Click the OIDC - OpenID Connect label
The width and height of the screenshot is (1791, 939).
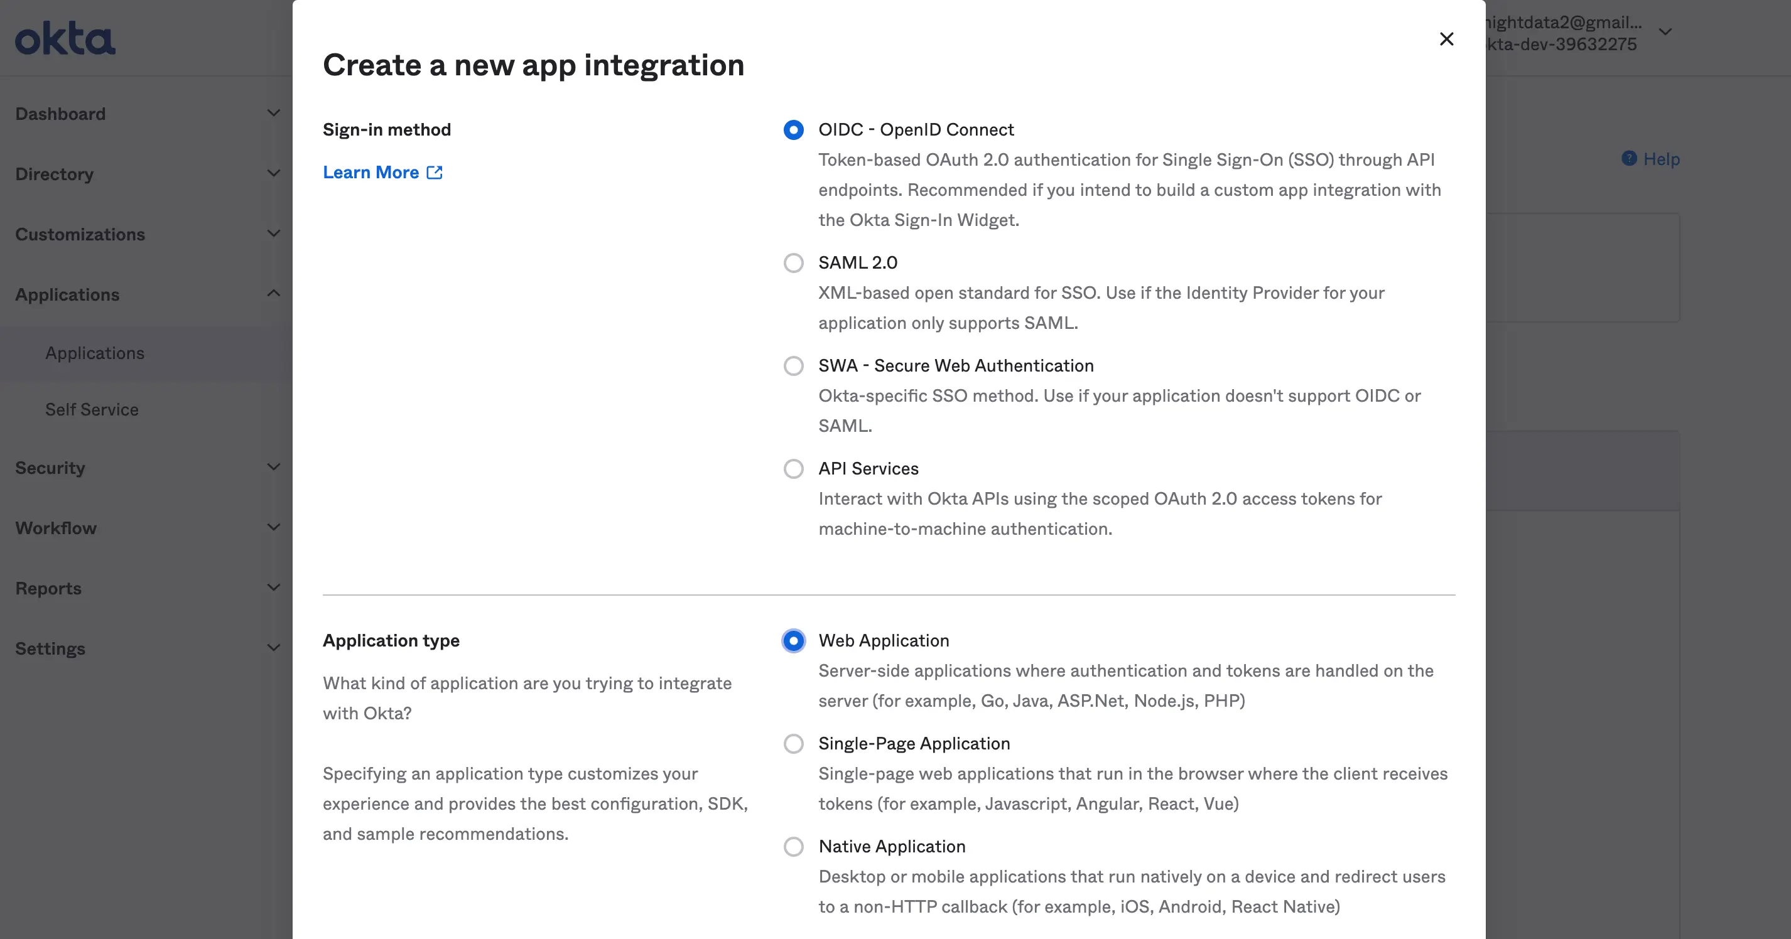[x=916, y=130]
